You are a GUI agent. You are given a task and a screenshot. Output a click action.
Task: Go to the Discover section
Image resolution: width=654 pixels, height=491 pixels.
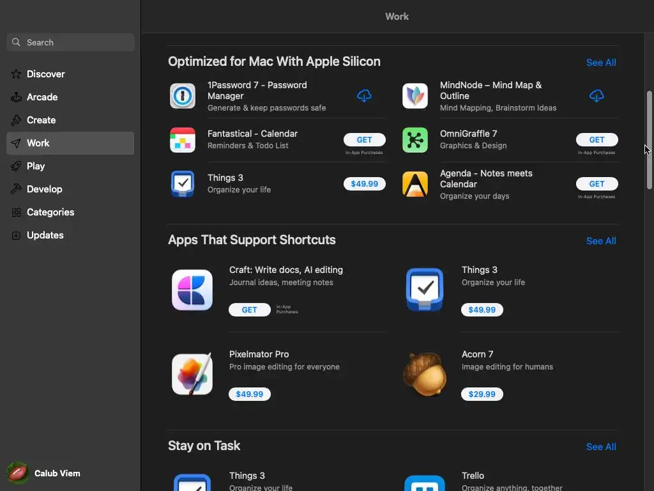tap(70, 74)
